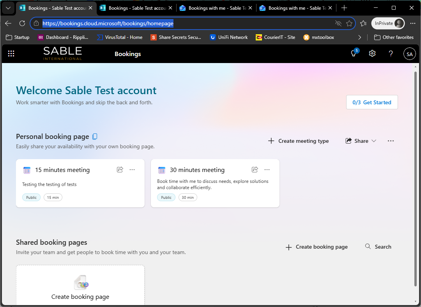Click the address bar URL
421x307 pixels.
tap(108, 24)
